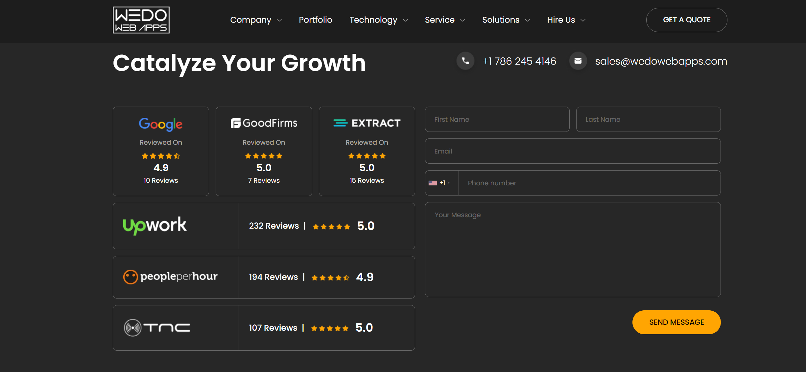
Task: Click the Catalyze Your Growth heading
Action: pos(239,63)
